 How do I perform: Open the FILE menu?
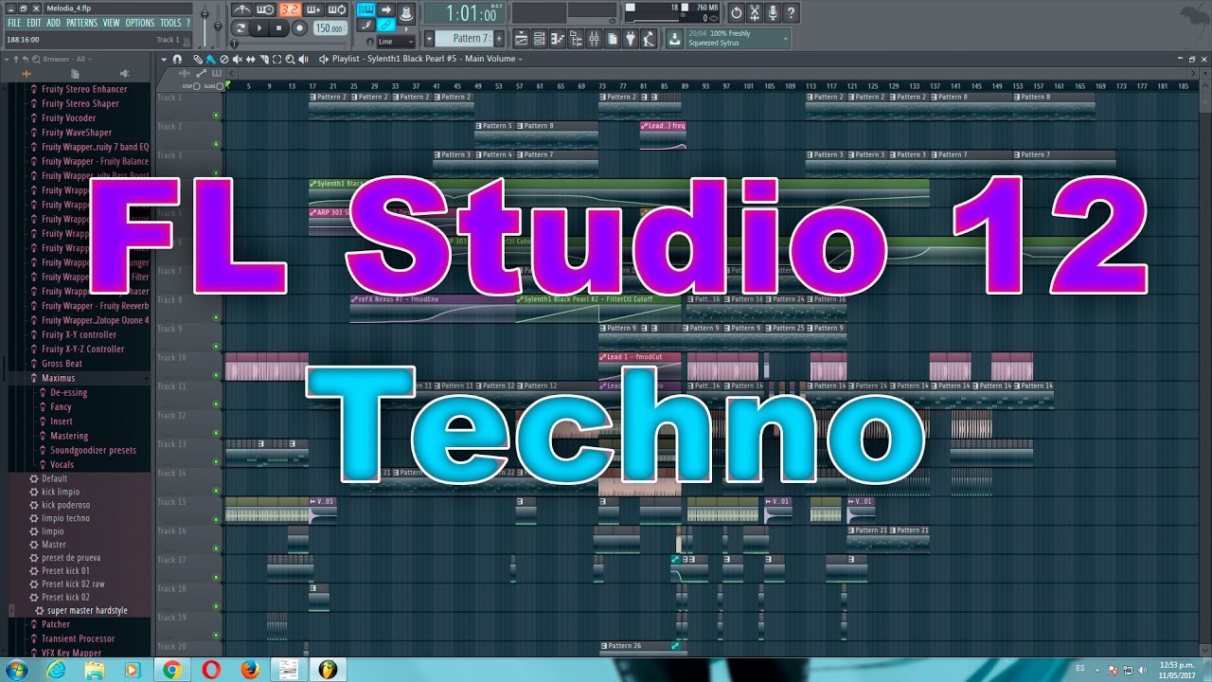[x=14, y=23]
